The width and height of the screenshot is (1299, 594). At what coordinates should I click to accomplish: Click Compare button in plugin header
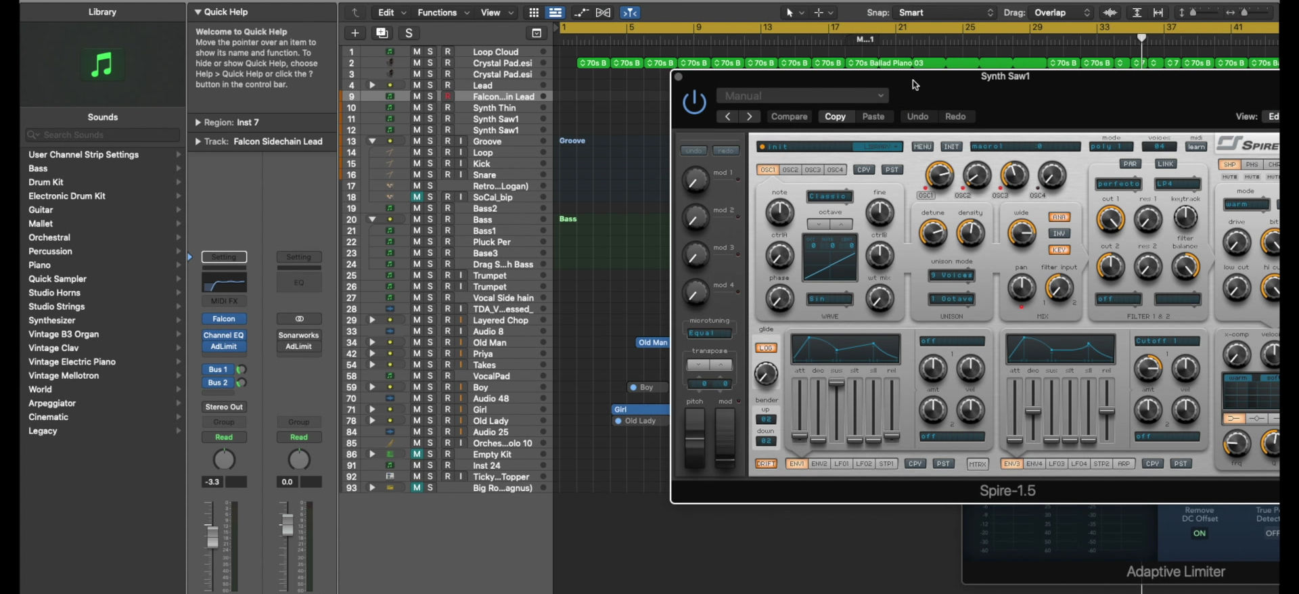(x=789, y=116)
